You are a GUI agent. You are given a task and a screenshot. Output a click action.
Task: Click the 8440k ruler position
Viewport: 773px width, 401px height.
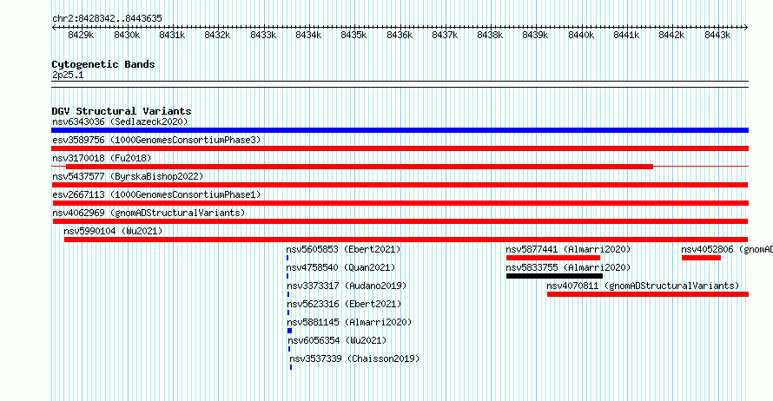[x=581, y=35]
